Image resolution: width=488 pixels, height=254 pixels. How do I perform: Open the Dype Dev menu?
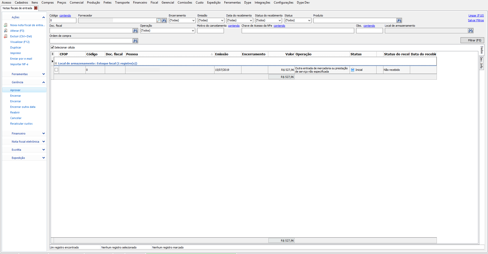point(303,3)
